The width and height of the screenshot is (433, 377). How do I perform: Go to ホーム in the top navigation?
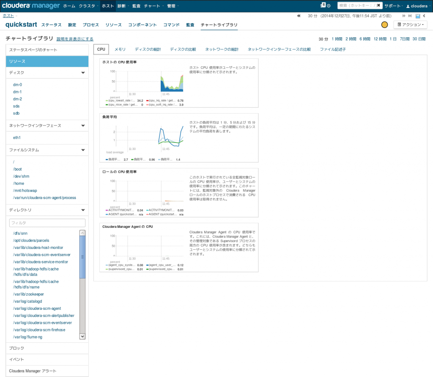click(69, 6)
